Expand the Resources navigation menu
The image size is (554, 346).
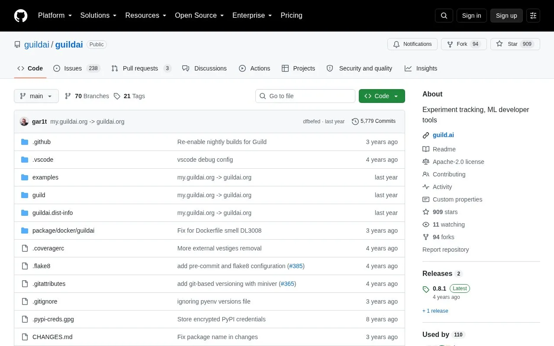[x=146, y=16]
